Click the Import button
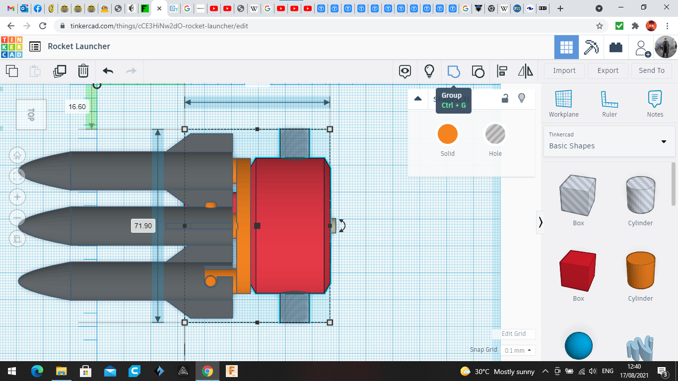 point(564,70)
